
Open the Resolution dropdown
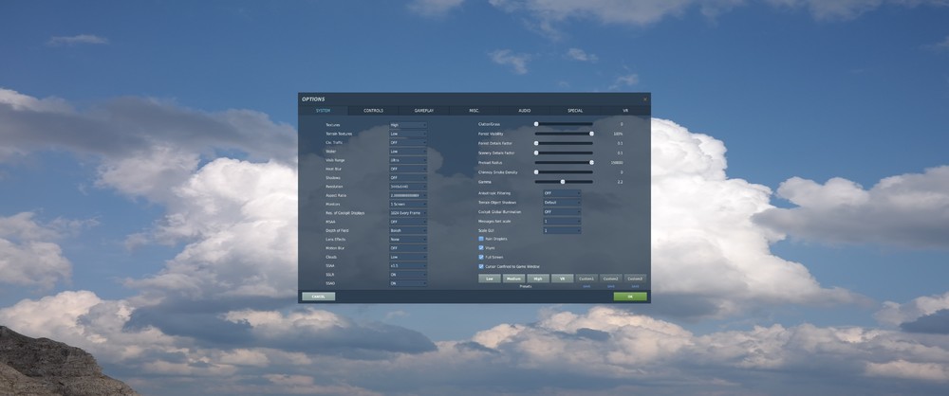point(408,187)
